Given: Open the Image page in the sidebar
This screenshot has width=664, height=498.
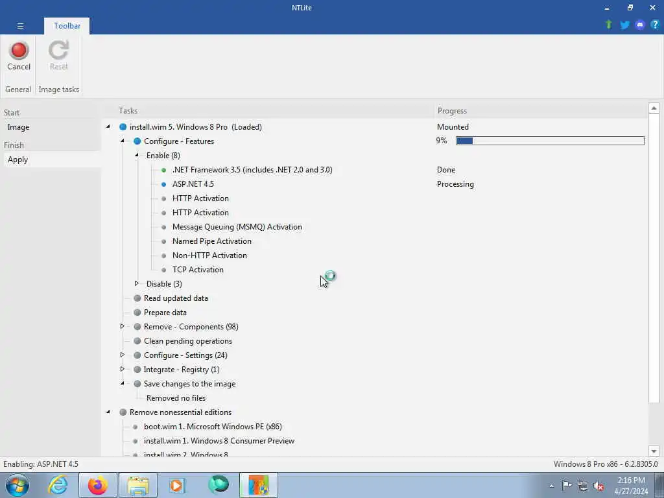Looking at the screenshot, I should tap(18, 127).
